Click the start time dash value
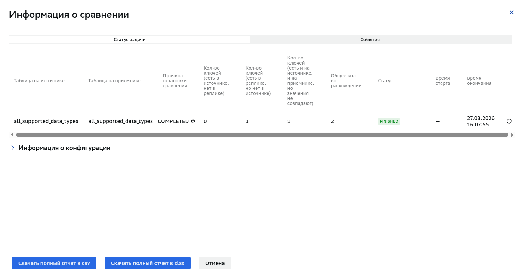Screen dimensions: 518x277 click(438, 121)
